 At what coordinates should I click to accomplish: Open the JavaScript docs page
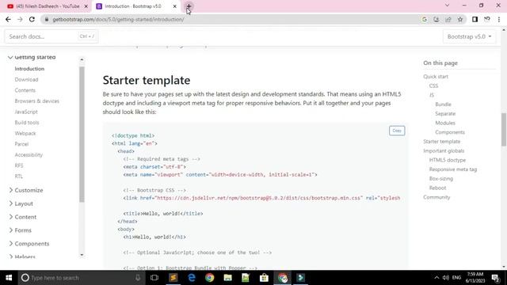point(26,112)
